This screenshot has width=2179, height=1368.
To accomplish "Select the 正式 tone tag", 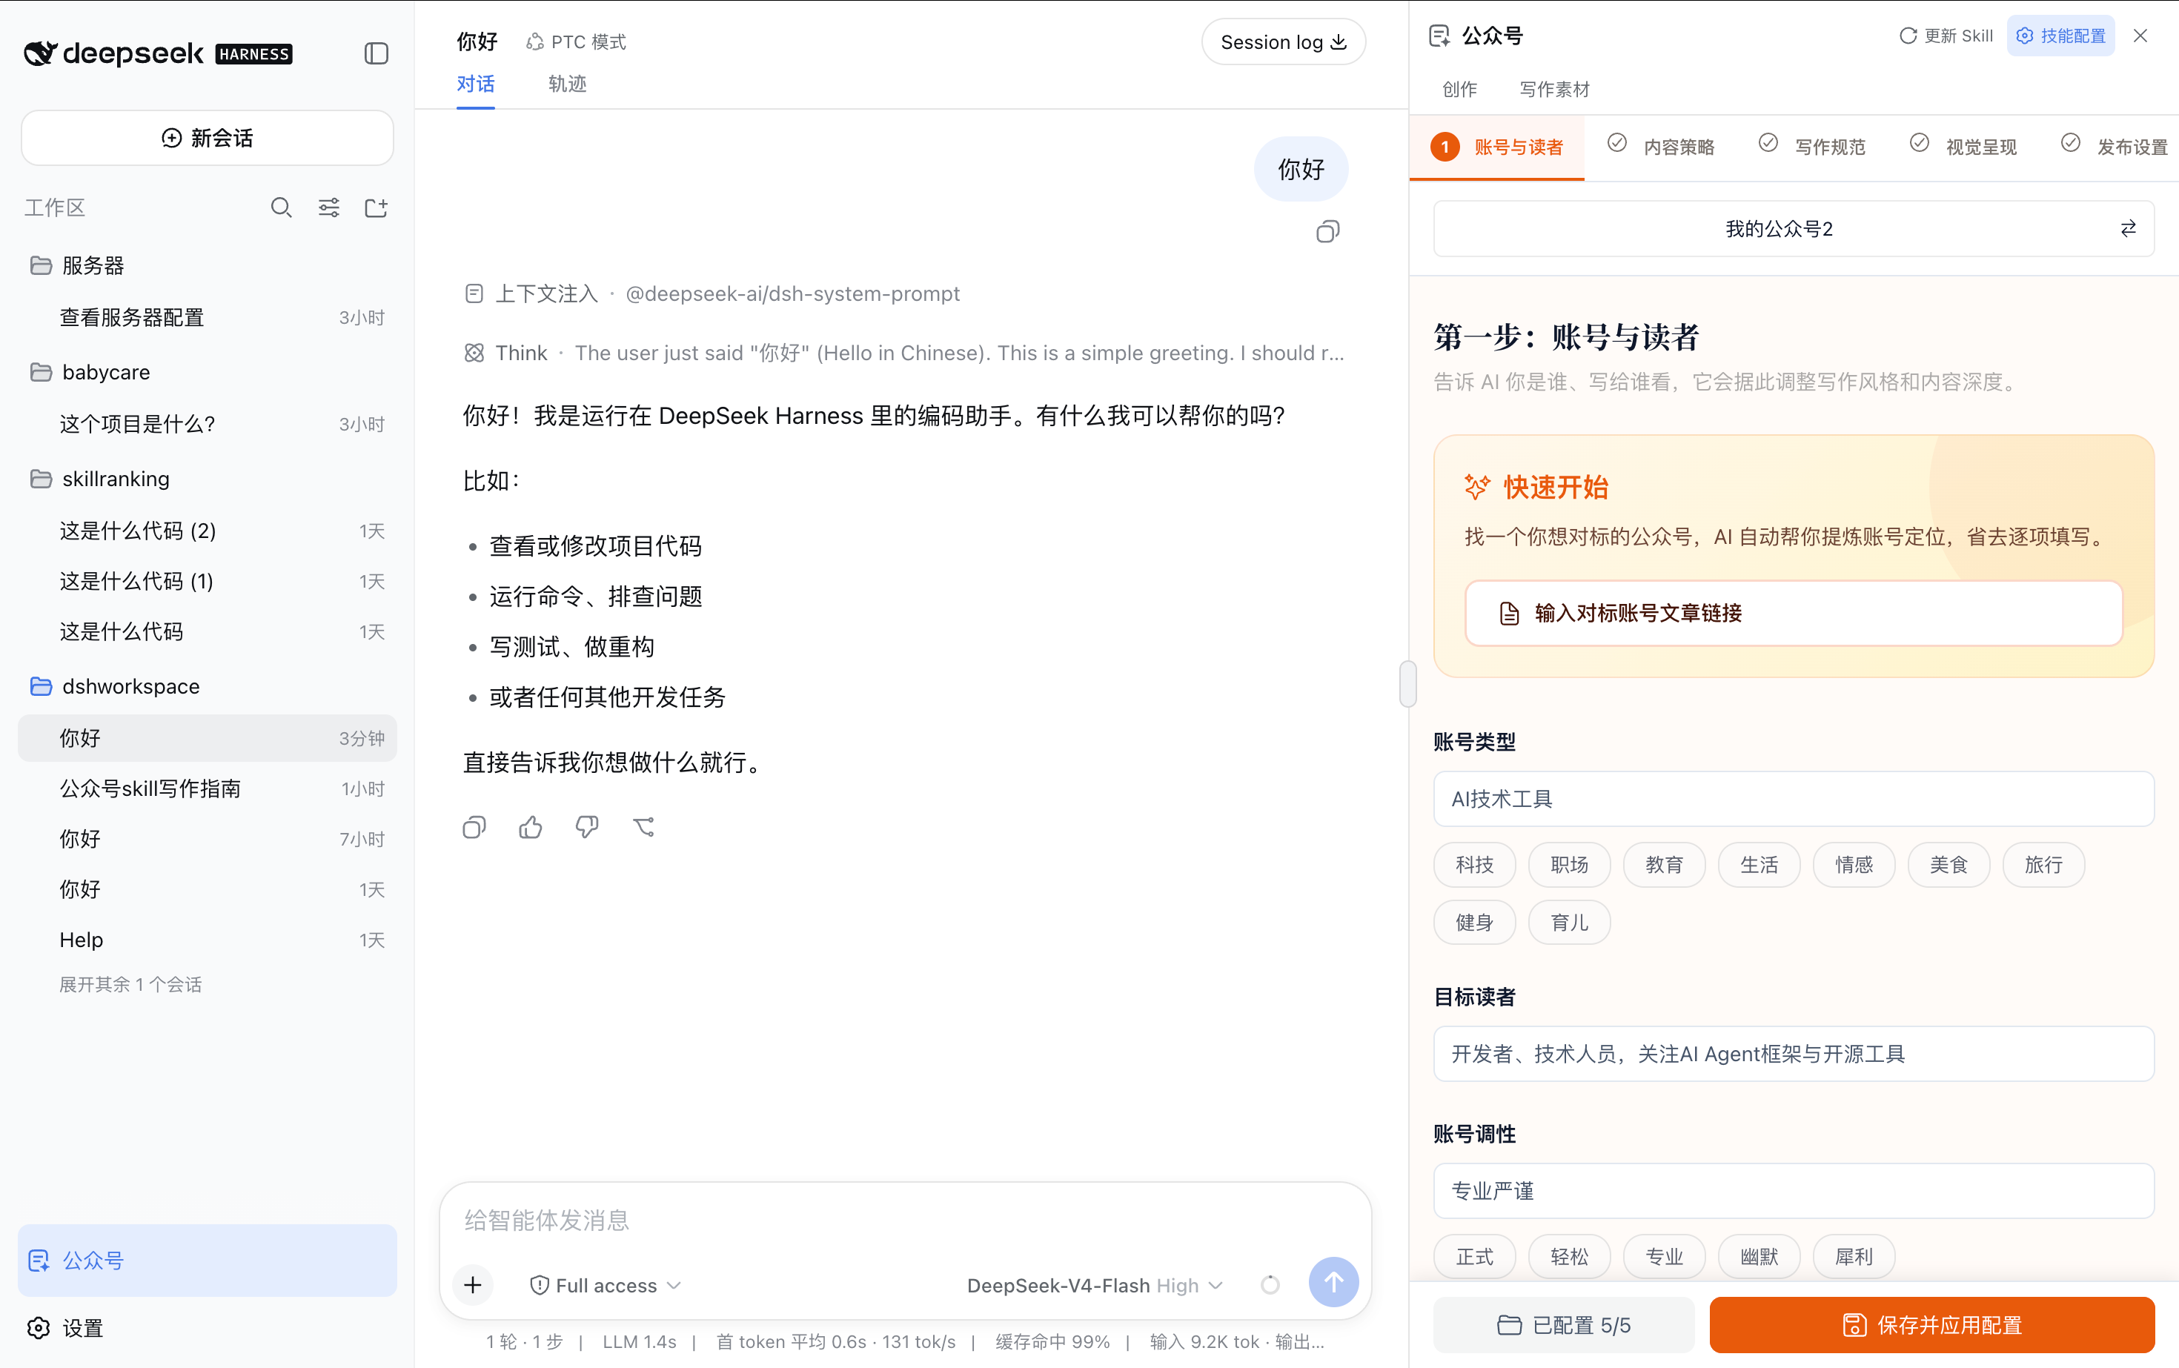I will tap(1474, 1257).
